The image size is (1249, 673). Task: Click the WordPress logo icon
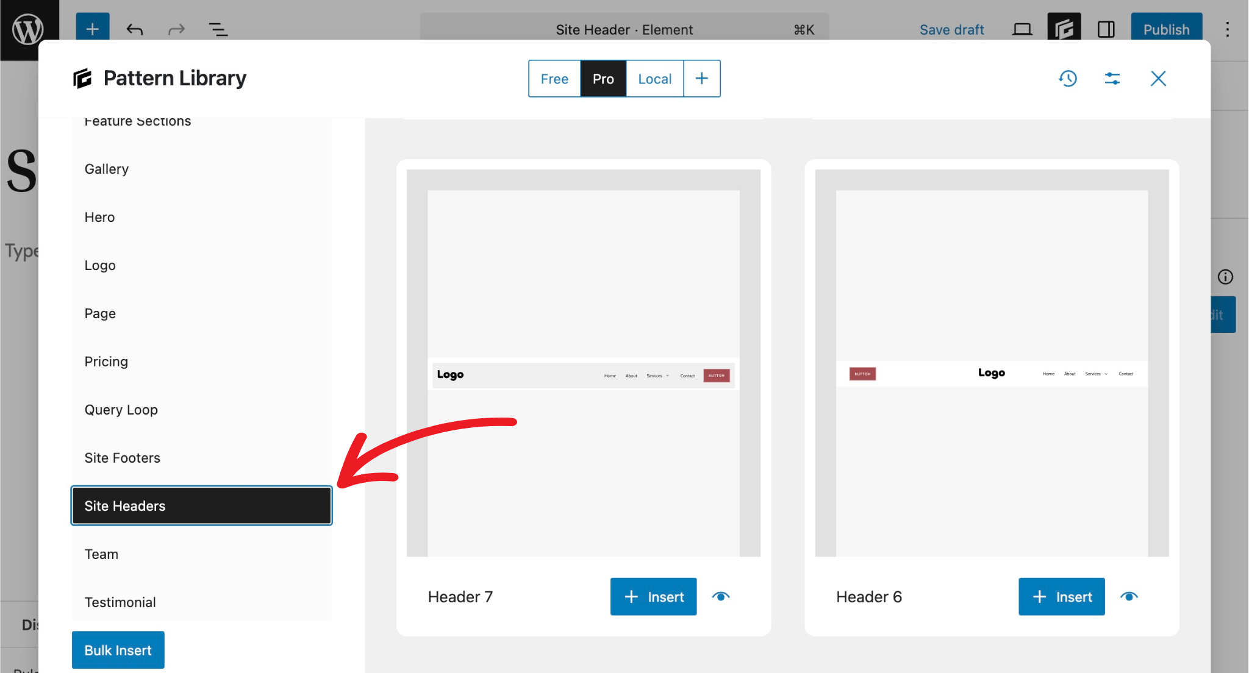click(x=29, y=29)
